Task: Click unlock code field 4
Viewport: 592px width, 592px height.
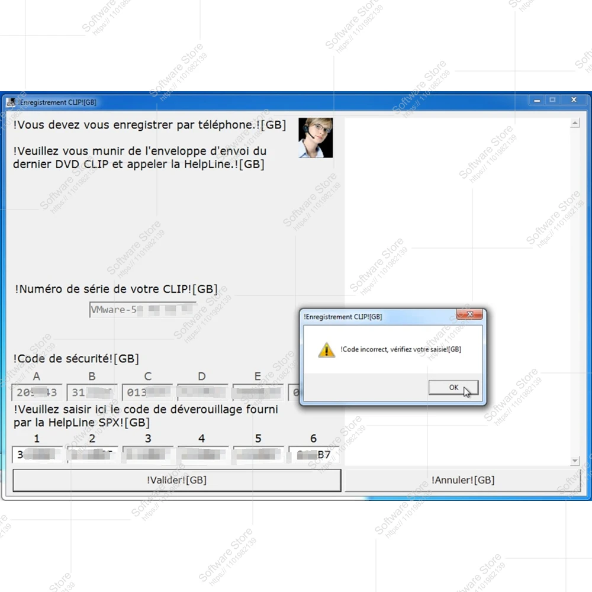Action: (x=202, y=455)
